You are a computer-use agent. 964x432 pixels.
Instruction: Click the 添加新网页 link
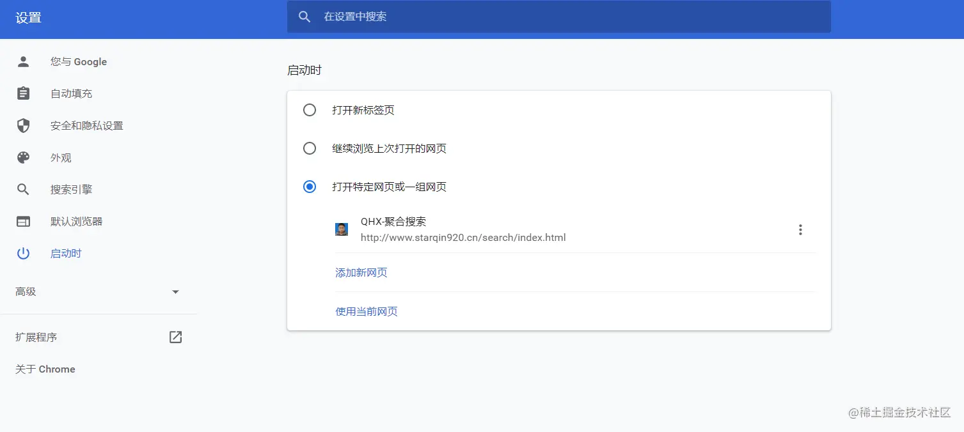[x=361, y=272]
